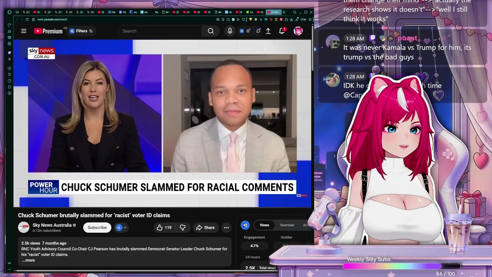Open the Sky News Australia channel name
The image size is (492, 277).
(52, 225)
